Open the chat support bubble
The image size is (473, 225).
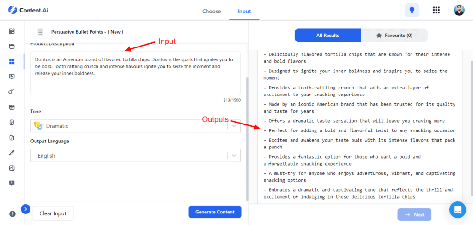click(458, 210)
